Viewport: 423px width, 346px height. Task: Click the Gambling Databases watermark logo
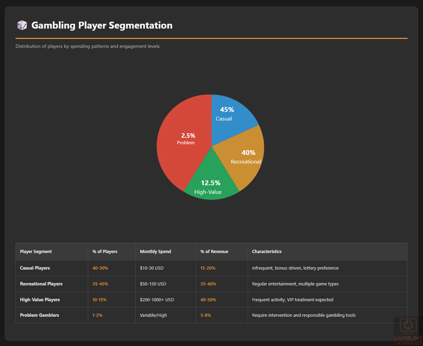tap(408, 331)
